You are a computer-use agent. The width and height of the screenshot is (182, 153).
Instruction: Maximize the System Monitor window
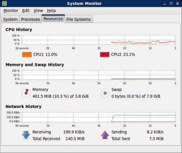coord(171,3)
